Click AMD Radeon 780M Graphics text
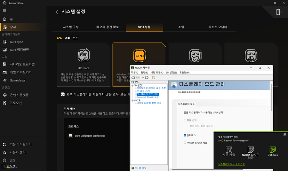The width and height of the screenshot is (288, 171). 233,141
